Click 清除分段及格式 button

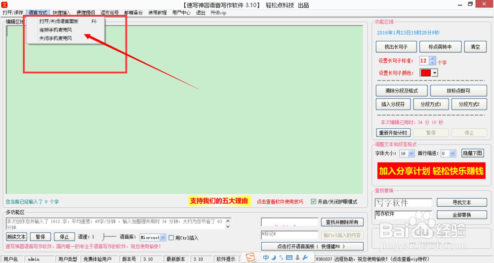[x=401, y=91]
